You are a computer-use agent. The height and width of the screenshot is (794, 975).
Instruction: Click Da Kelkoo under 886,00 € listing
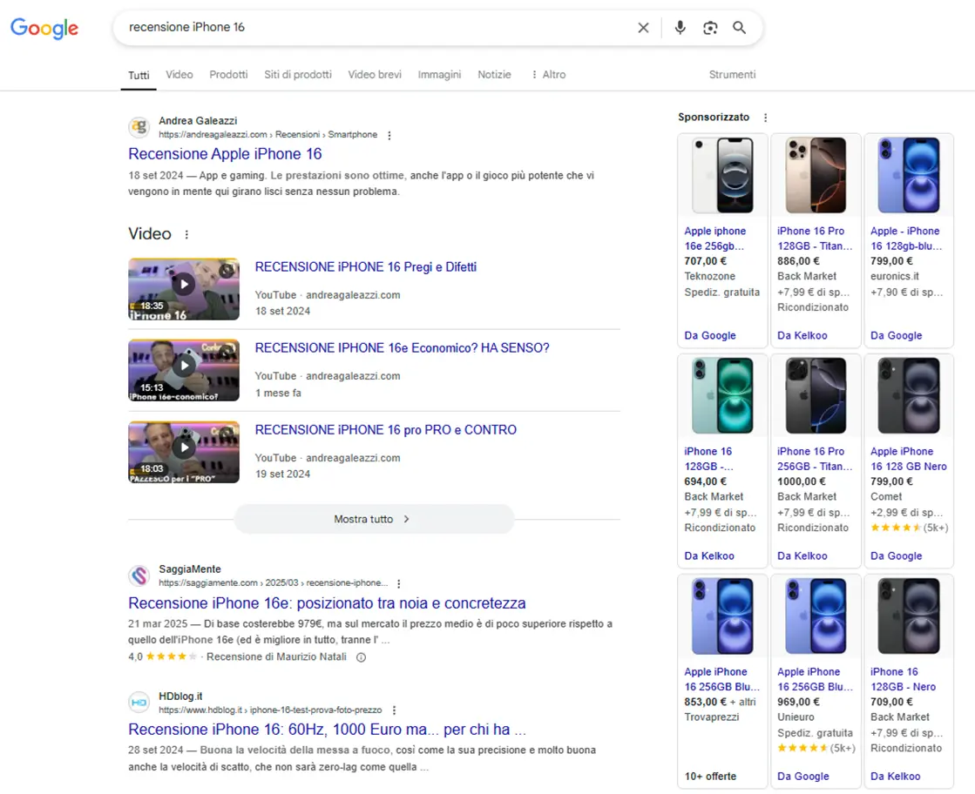[x=802, y=335]
